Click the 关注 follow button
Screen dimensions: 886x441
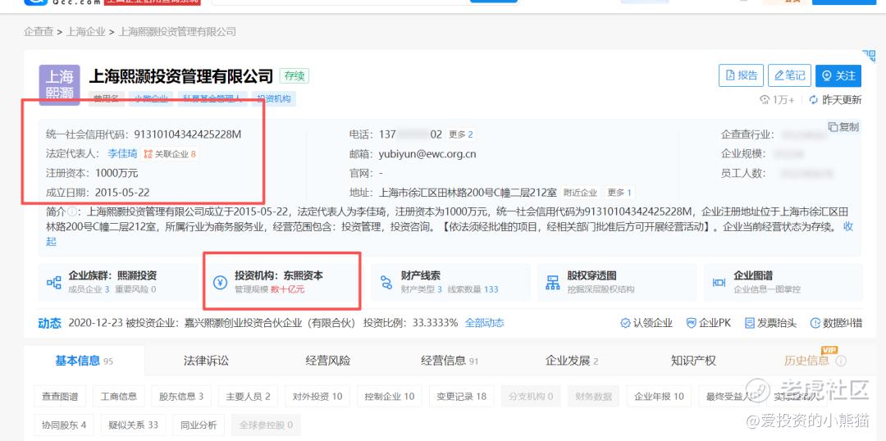click(838, 75)
